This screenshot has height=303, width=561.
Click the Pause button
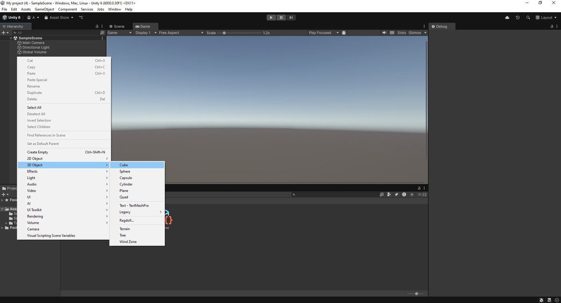pyautogui.click(x=281, y=17)
